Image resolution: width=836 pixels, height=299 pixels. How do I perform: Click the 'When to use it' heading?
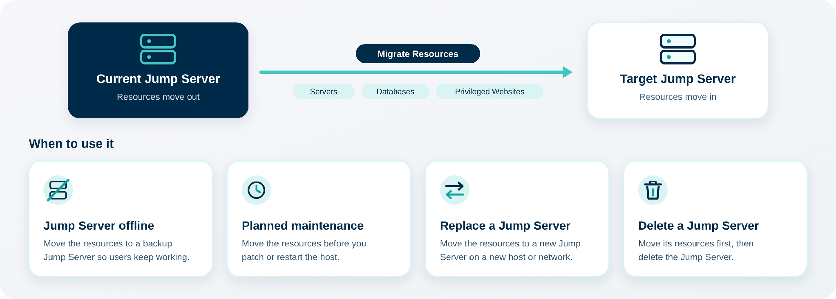pos(71,144)
